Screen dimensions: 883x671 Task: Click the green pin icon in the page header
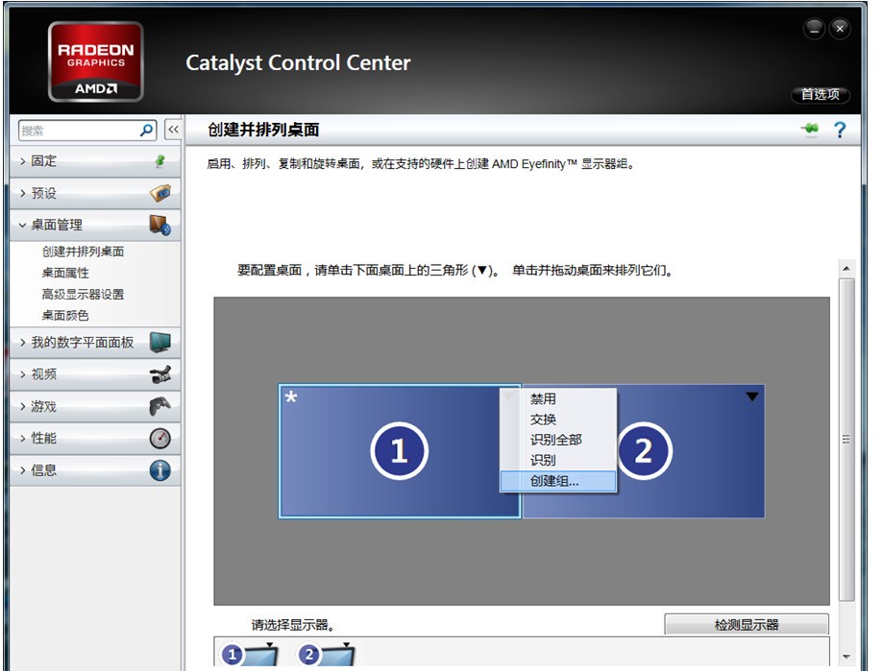point(810,130)
